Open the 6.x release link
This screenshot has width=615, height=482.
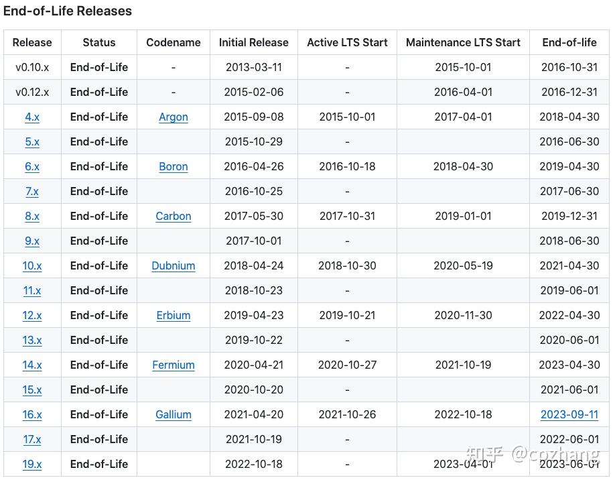pyautogui.click(x=32, y=166)
